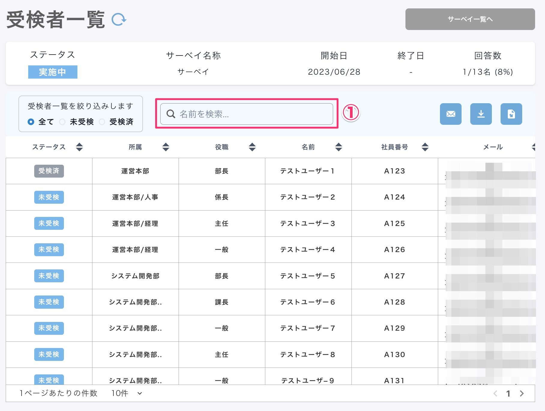Select the 全て radio button
This screenshot has height=411, width=545.
click(x=31, y=122)
